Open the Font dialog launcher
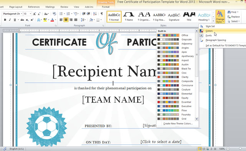246x151 pixels. [56, 25]
